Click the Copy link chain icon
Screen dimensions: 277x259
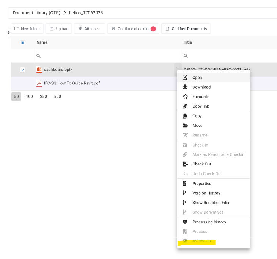185,106
